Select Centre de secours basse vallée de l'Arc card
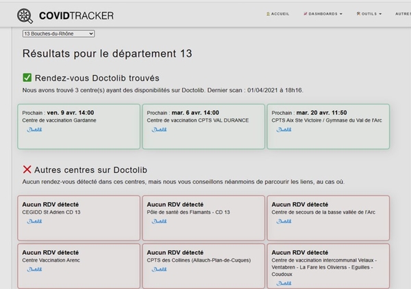Viewport: 411px width, 289px height. 328,218
